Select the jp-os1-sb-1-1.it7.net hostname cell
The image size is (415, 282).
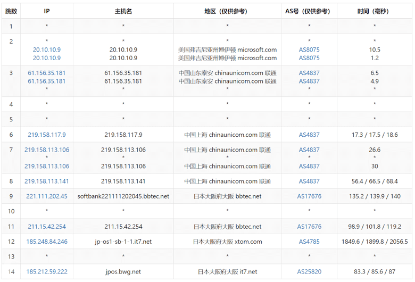(x=123, y=242)
